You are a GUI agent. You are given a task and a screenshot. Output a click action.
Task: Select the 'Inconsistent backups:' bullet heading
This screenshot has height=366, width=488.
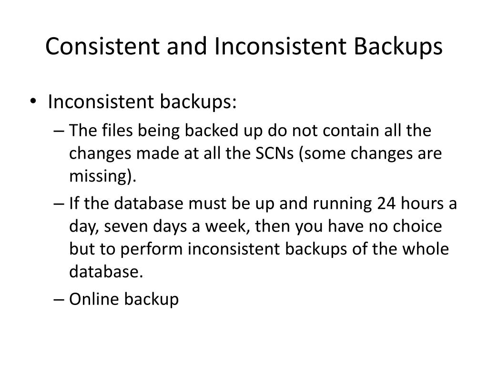(142, 102)
